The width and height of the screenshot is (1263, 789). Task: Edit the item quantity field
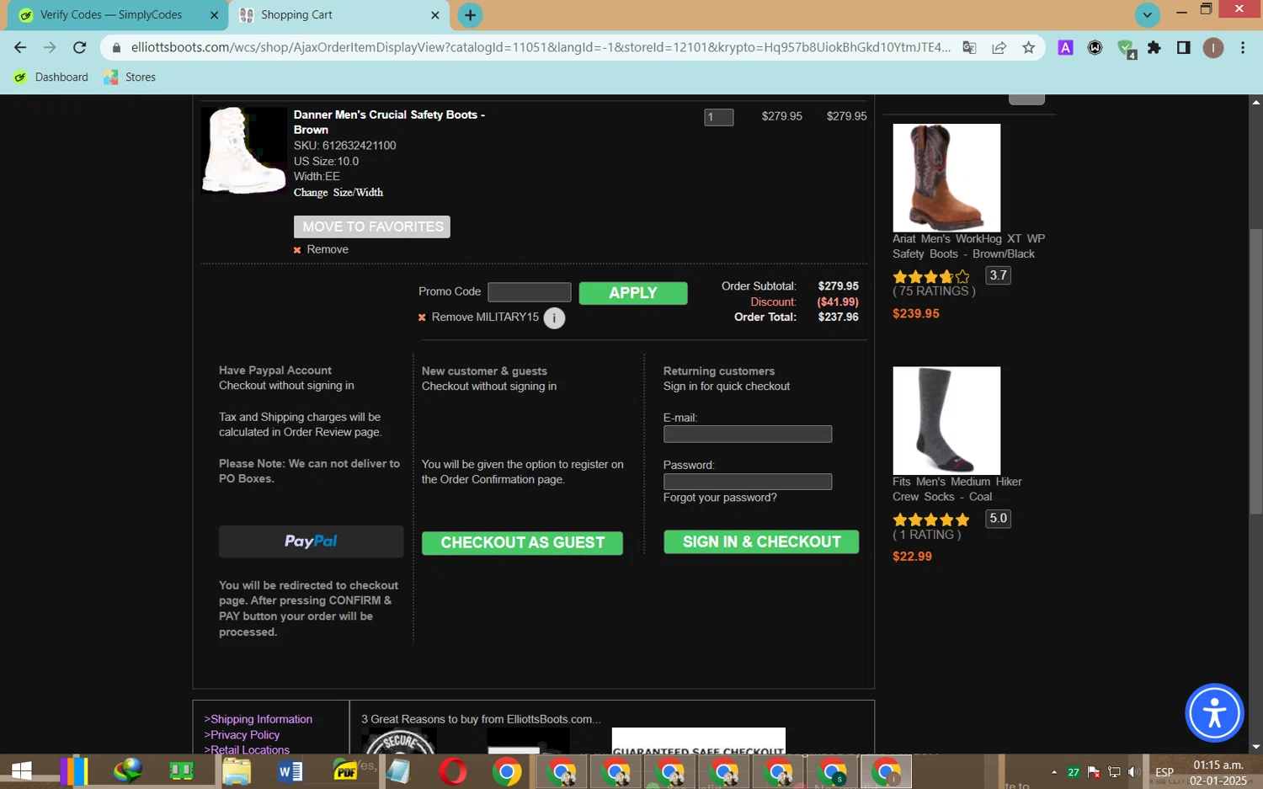(718, 117)
